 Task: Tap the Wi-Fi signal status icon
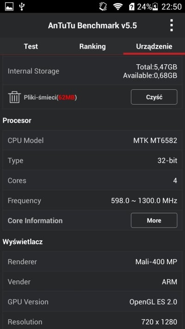point(118,7)
